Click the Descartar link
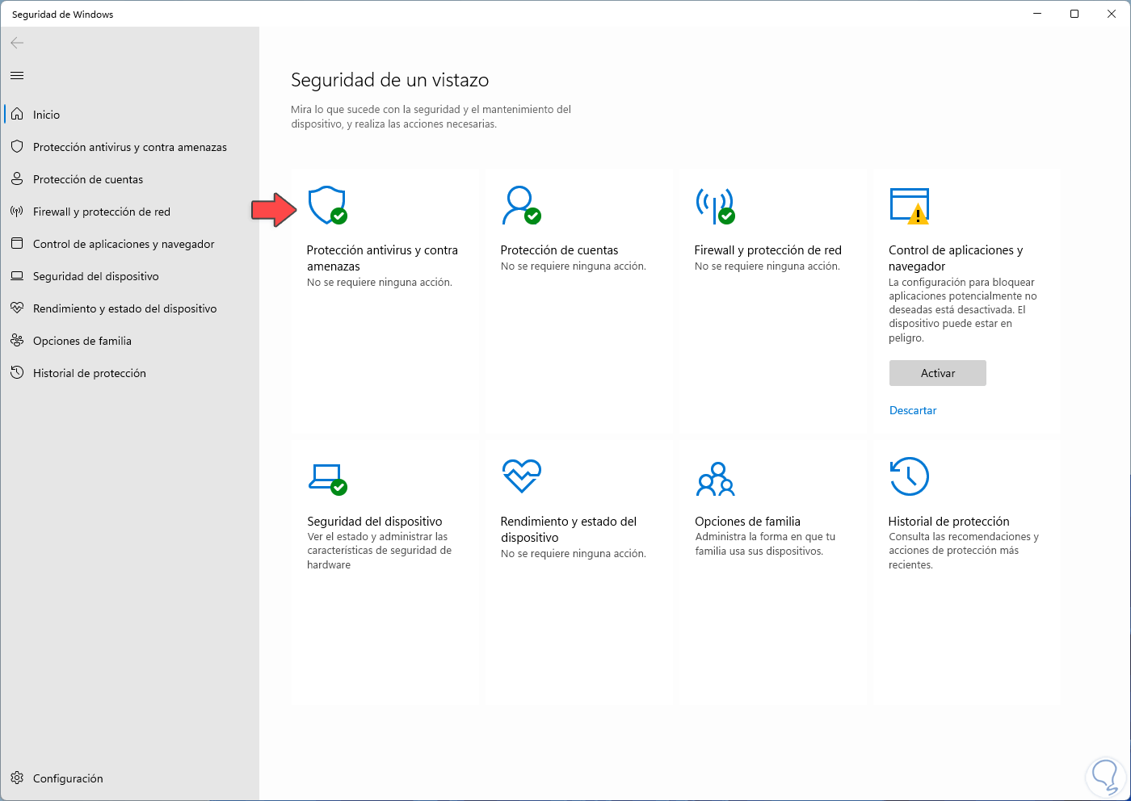 tap(913, 410)
